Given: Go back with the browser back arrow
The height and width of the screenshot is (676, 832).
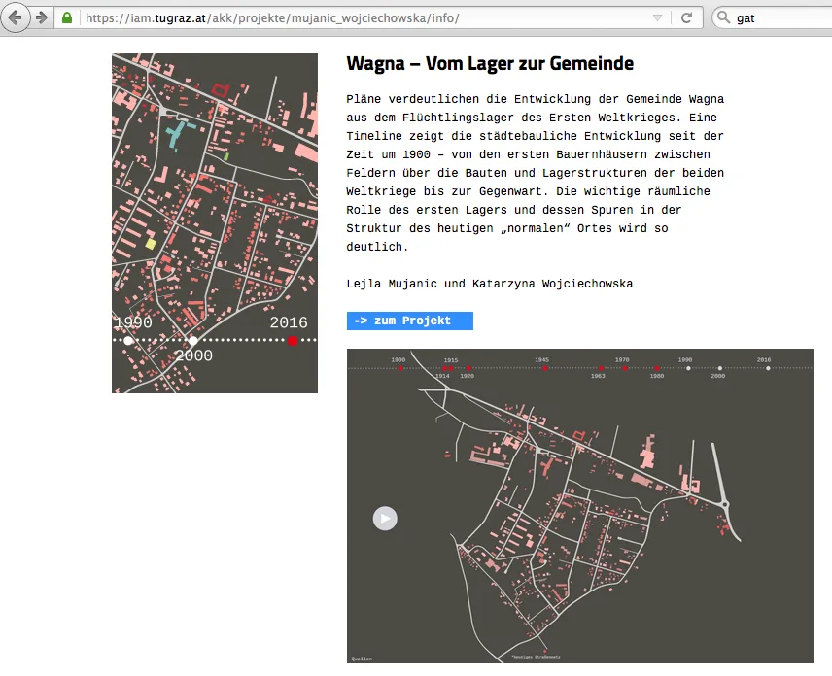Looking at the screenshot, I should pyautogui.click(x=15, y=17).
